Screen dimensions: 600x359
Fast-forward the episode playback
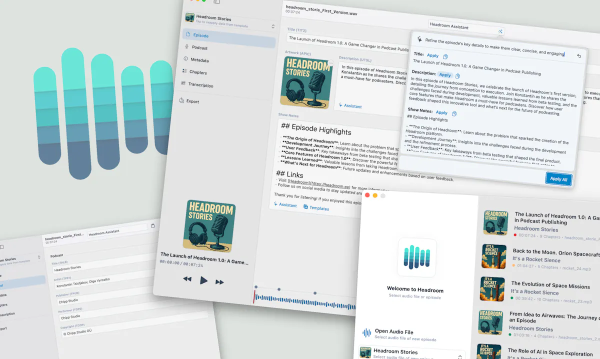(x=219, y=282)
